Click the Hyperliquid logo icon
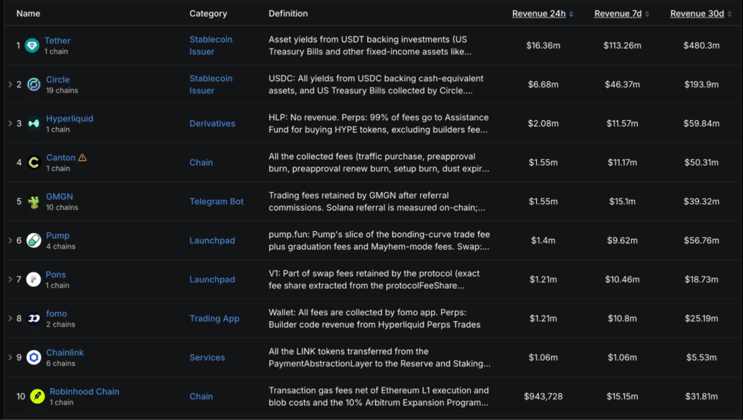Viewport: 743px width, 420px height. (x=33, y=123)
